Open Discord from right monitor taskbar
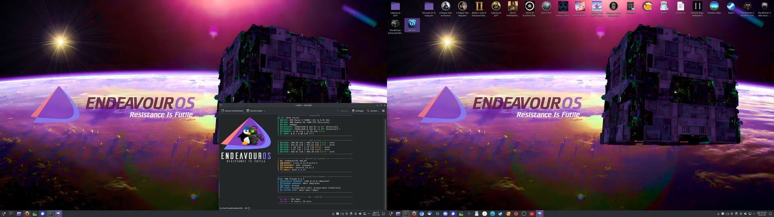The width and height of the screenshot is (774, 217). pos(445,213)
